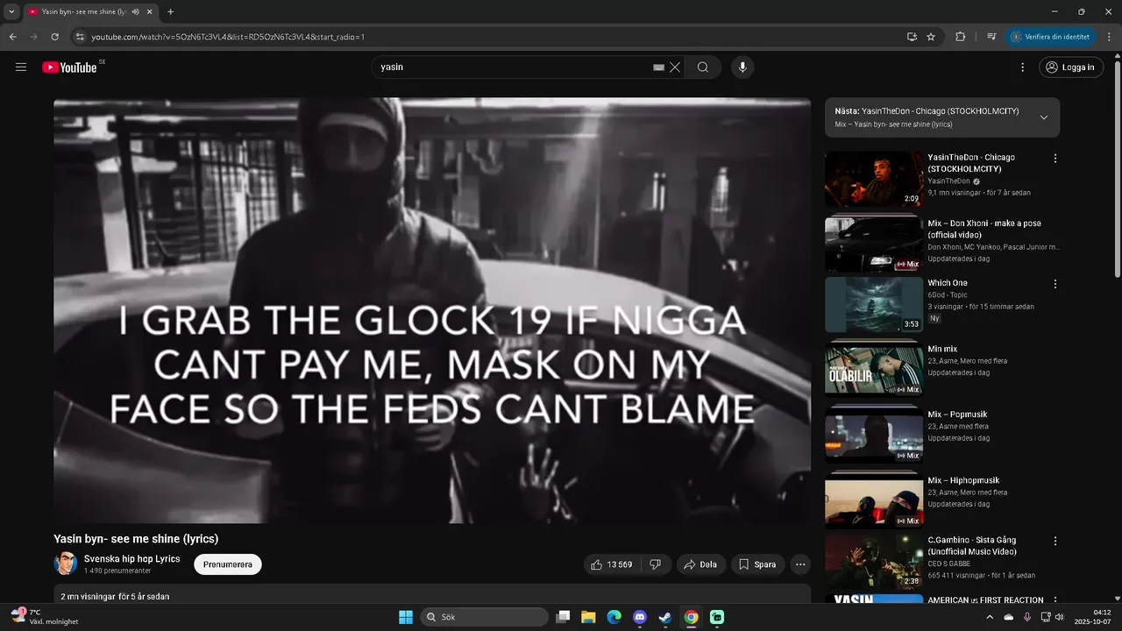Bookmark this page with the star
The image size is (1122, 631).
click(x=931, y=37)
